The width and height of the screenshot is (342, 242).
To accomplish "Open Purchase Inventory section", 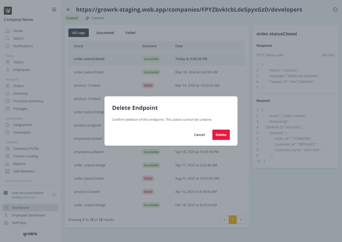I will (8, 101).
